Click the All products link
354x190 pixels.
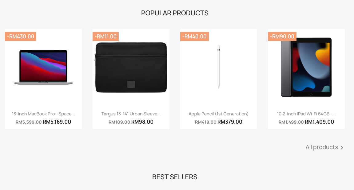[322, 147]
